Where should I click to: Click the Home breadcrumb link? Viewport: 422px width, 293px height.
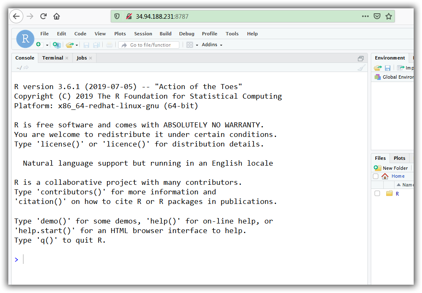(398, 176)
